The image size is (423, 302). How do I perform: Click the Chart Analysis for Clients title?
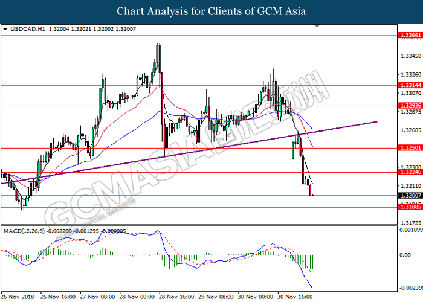click(x=211, y=11)
